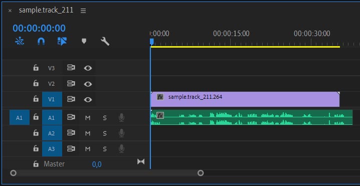The width and height of the screenshot is (360, 186).
Task: Enable voice-over record on A1
Action: click(122, 118)
